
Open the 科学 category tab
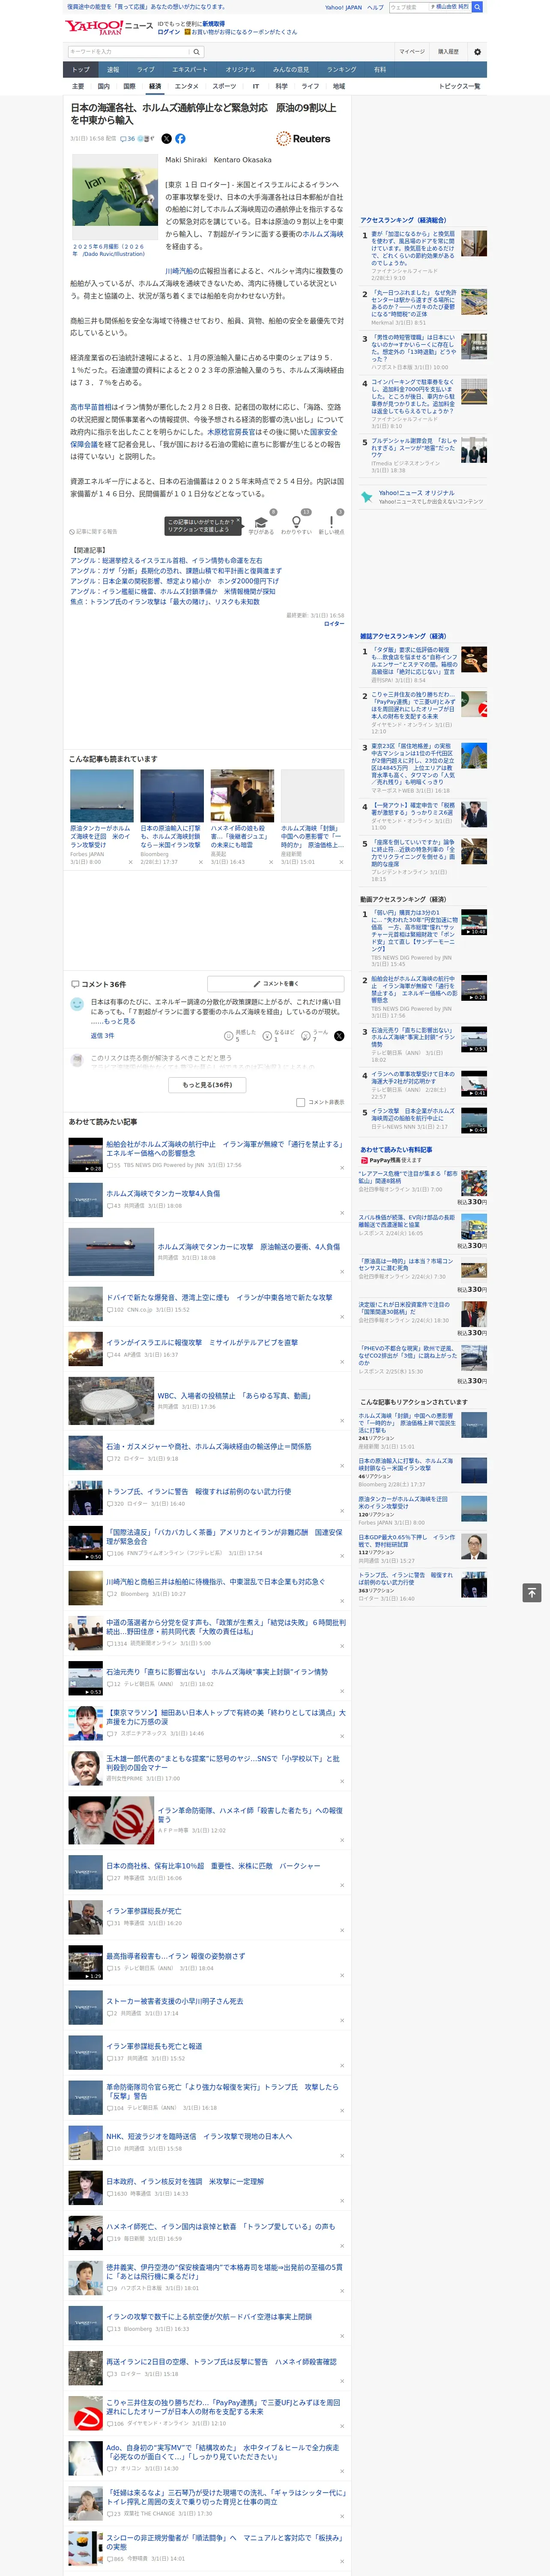[281, 86]
